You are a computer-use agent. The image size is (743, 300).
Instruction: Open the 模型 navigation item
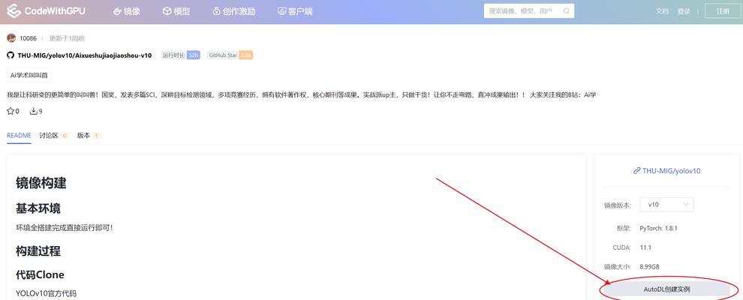(176, 11)
